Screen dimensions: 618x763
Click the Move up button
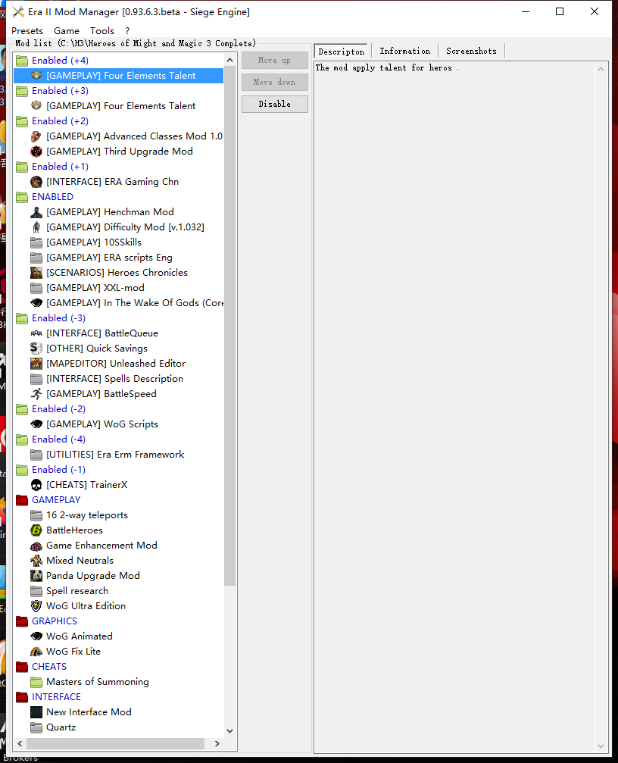click(x=275, y=61)
